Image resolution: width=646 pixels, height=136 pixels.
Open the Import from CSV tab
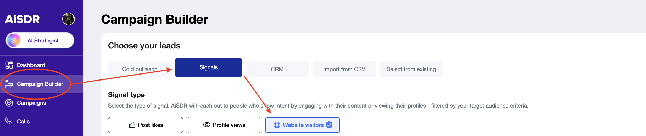click(344, 69)
